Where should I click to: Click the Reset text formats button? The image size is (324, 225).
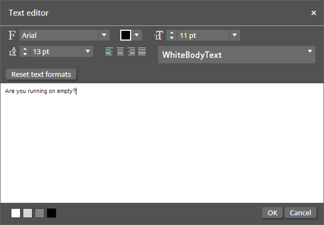(x=41, y=74)
